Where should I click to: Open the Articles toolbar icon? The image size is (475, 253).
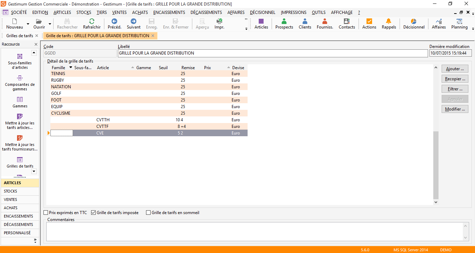[x=261, y=24]
